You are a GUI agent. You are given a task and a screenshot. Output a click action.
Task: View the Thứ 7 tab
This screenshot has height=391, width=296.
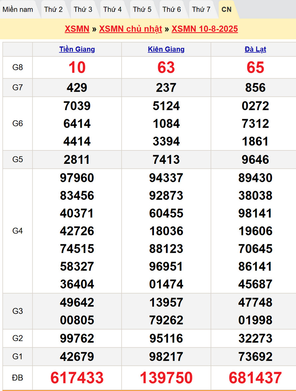click(201, 9)
